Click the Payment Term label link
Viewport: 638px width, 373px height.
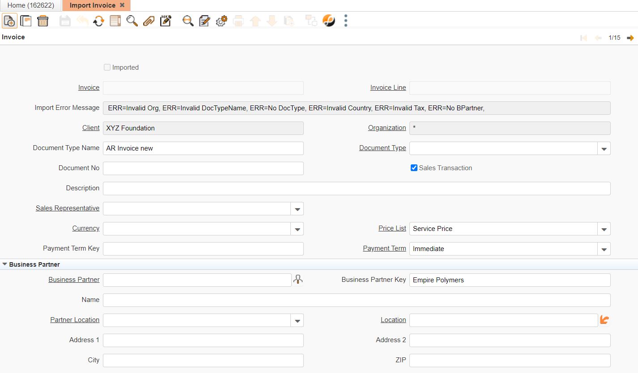click(384, 248)
